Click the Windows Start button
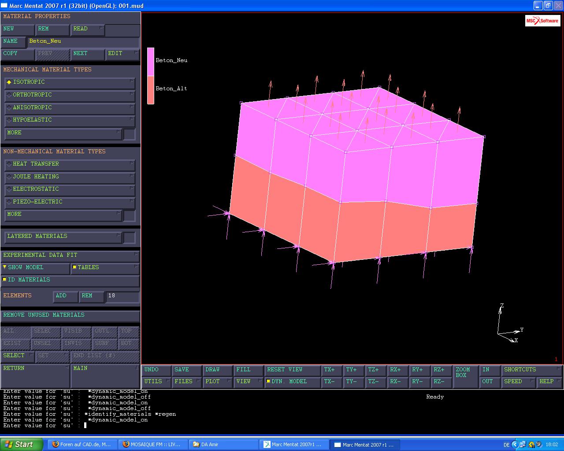 pos(22,444)
